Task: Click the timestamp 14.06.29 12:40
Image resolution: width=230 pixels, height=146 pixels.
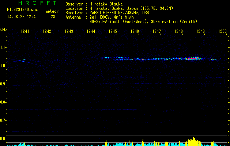Action: [22, 17]
